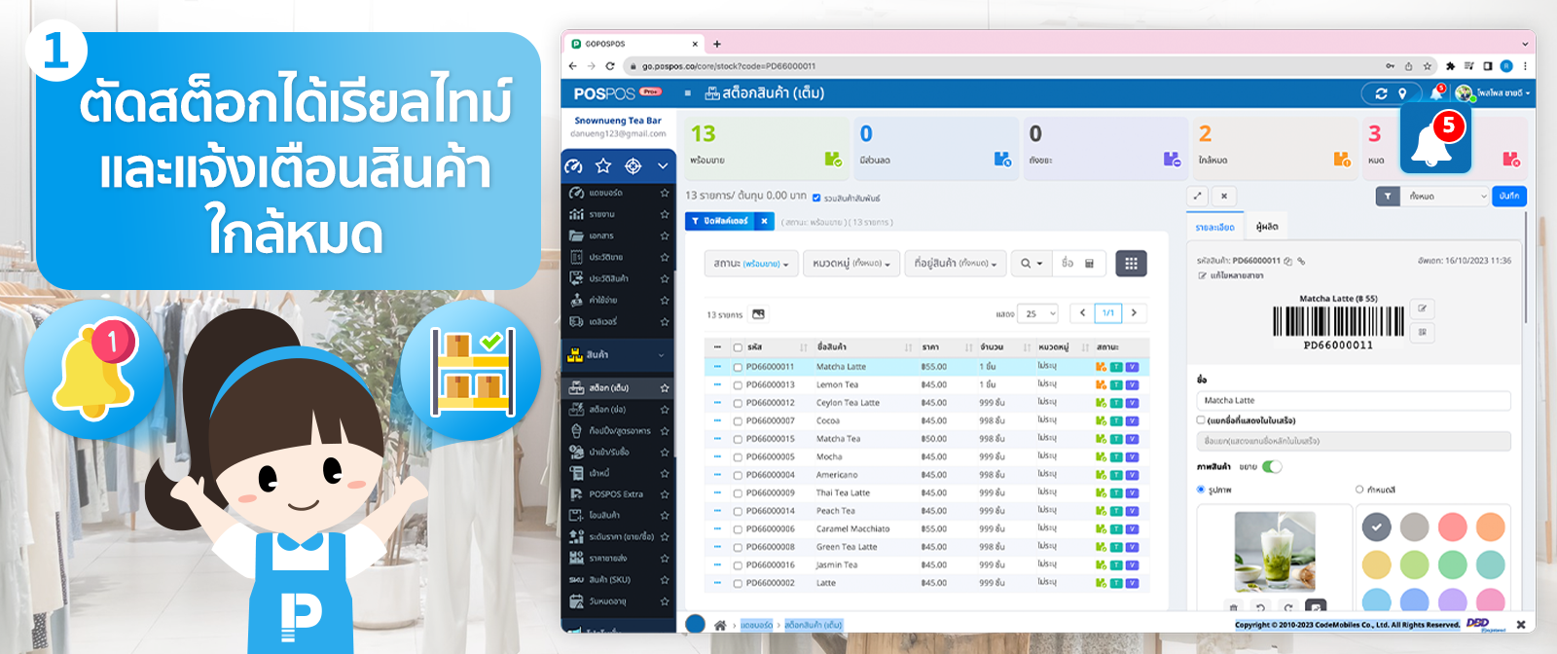Click the home icon in the breadcrumb
1557x654 pixels.
coord(720,625)
